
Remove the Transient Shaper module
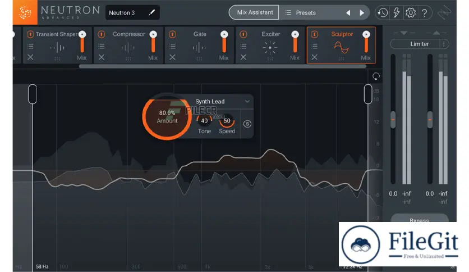coord(30,57)
